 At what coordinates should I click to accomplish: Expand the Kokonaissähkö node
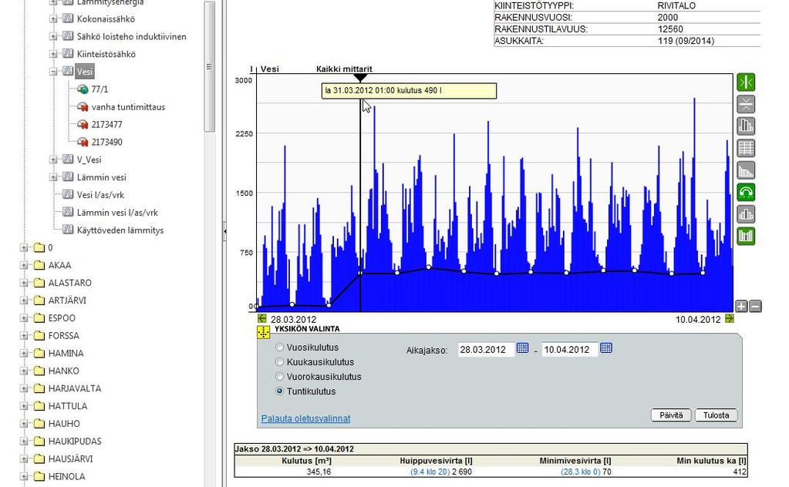tap(53, 18)
